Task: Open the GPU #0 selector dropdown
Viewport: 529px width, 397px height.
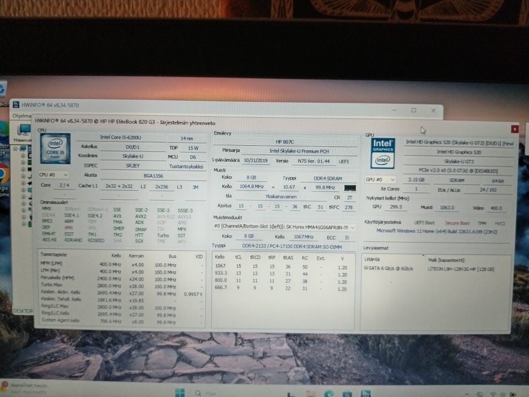Action: pyautogui.click(x=380, y=179)
